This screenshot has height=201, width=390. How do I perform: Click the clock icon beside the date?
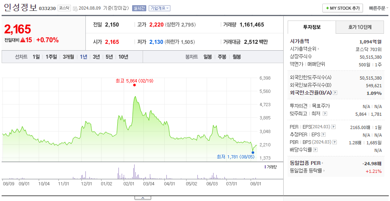coord(75,8)
